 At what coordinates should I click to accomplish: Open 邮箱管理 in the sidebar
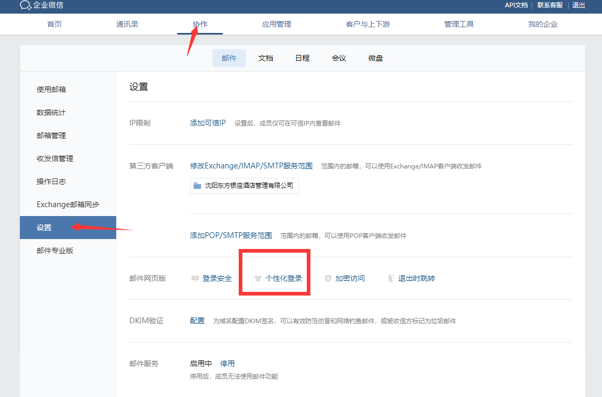pos(68,135)
